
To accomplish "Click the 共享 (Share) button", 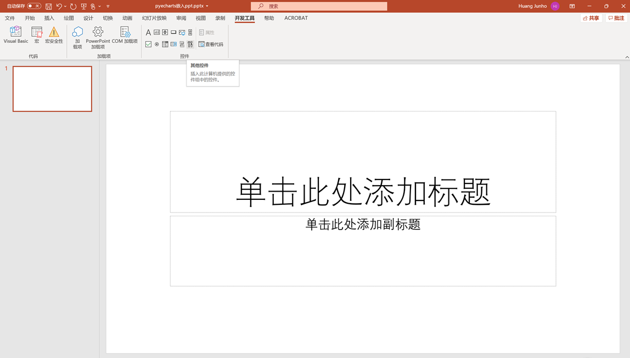I will click(x=590, y=18).
